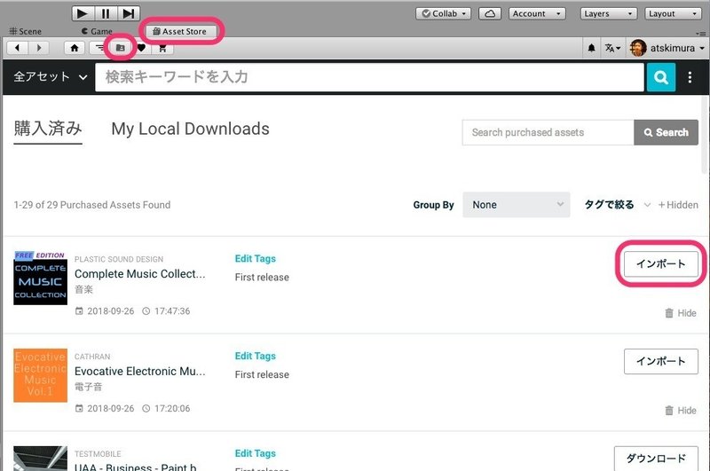Screen dimensions: 710x471
Task: Select the 購入済み tab
Action: 48,129
